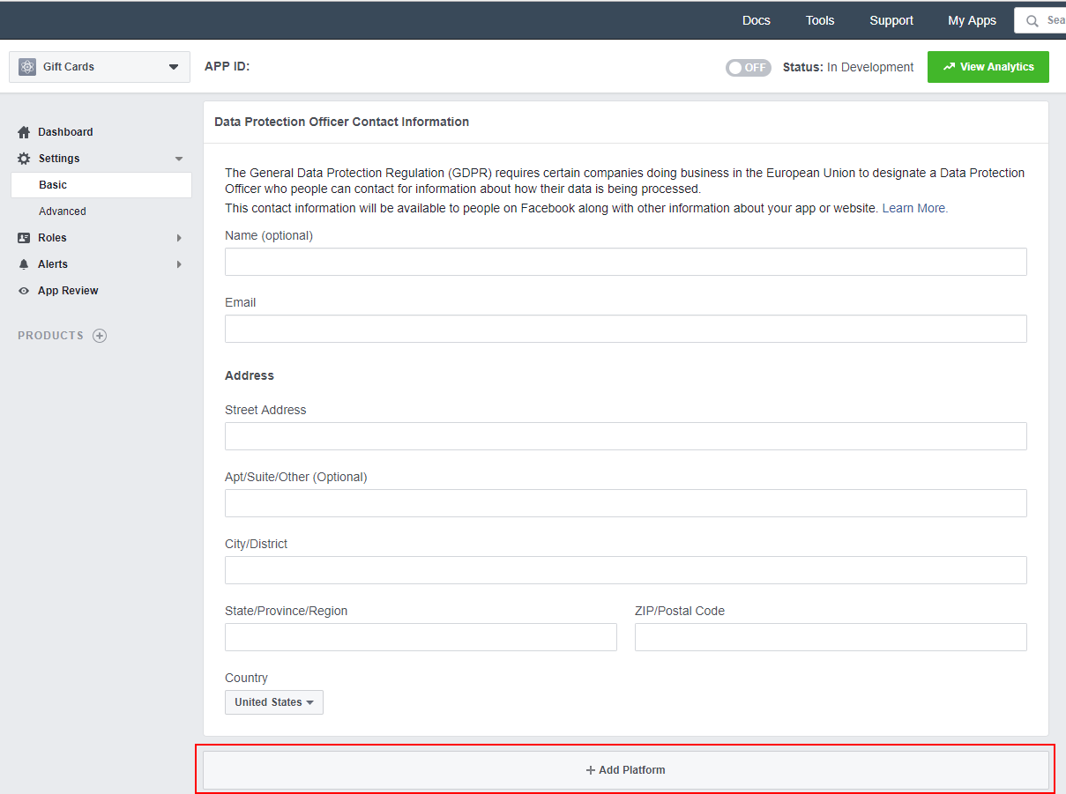
Task: Expand the Roles submenu arrow
Action: point(179,238)
